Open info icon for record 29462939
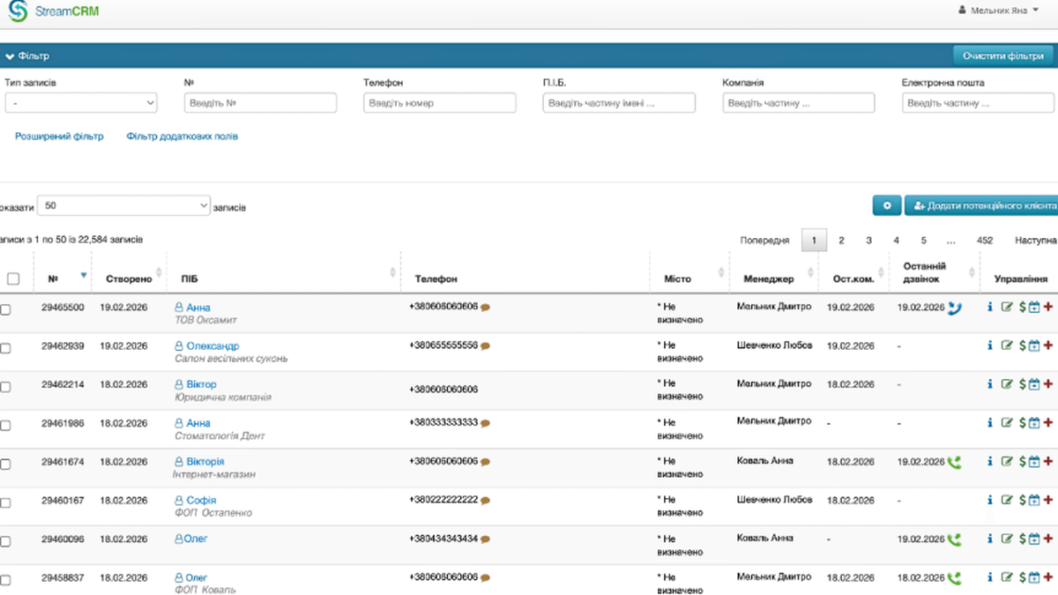Viewport: 1058px width, 595px height. click(990, 346)
